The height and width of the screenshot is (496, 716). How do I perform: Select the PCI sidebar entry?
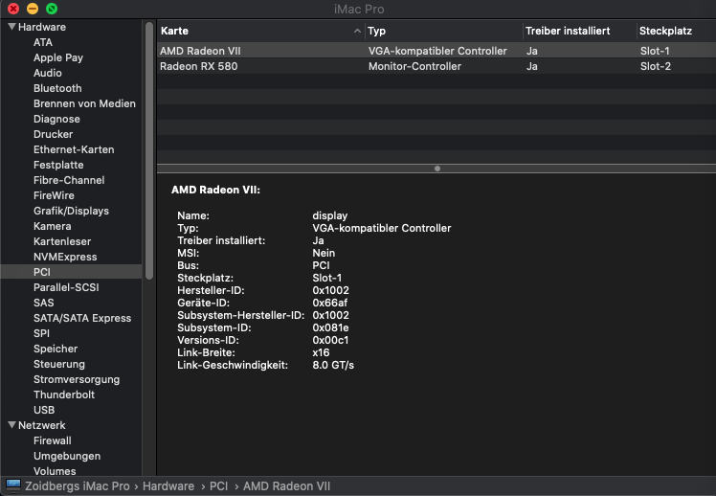(71, 272)
